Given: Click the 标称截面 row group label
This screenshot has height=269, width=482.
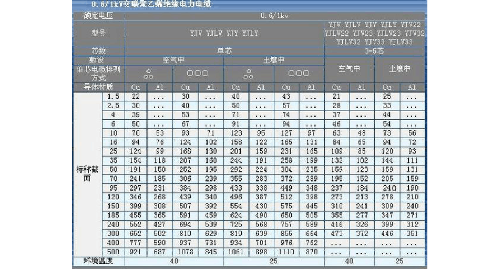Looking at the screenshot, I should (87, 174).
